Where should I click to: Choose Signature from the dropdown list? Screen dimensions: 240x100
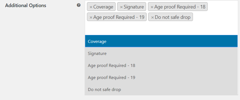(x=161, y=54)
